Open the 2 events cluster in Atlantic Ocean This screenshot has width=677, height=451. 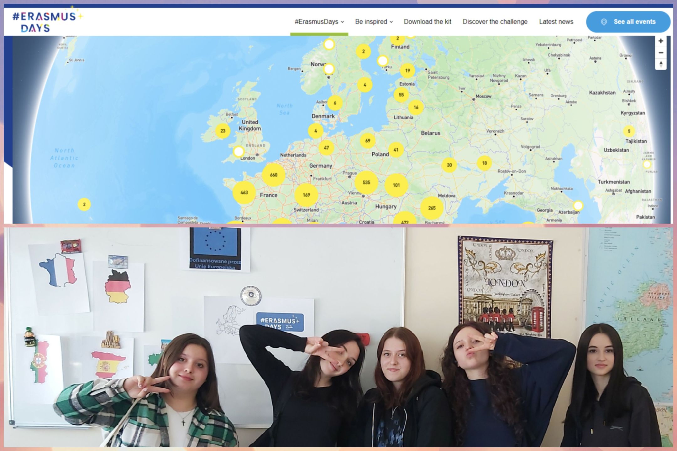84,205
